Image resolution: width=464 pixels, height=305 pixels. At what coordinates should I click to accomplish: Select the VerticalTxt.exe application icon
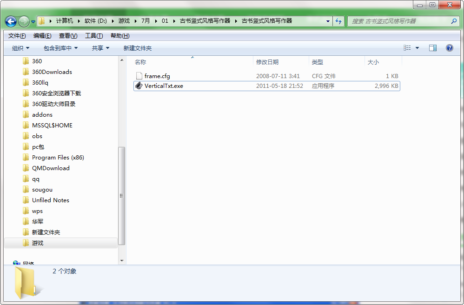139,86
